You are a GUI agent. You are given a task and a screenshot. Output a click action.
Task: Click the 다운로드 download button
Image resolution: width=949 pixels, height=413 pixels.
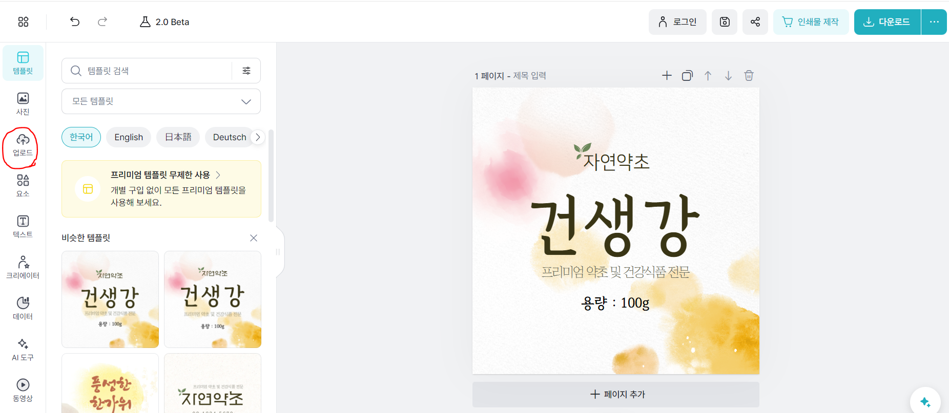(888, 22)
